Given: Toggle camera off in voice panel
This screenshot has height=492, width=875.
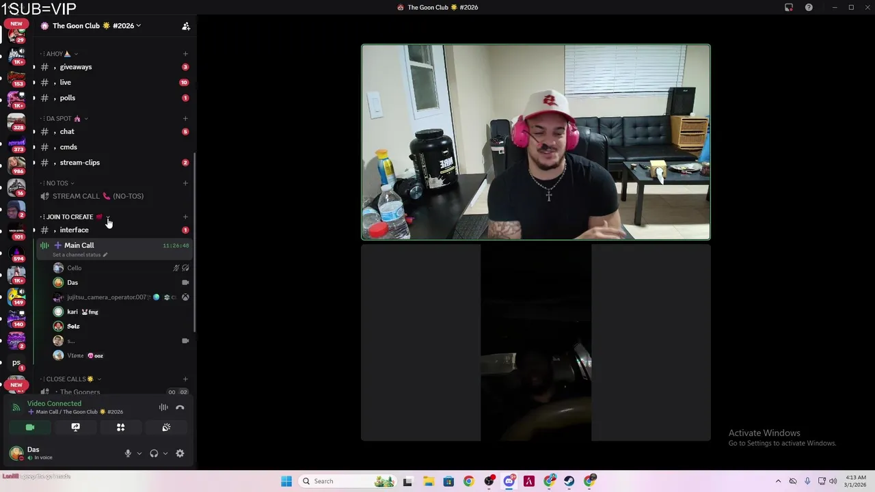Looking at the screenshot, I should pyautogui.click(x=30, y=427).
